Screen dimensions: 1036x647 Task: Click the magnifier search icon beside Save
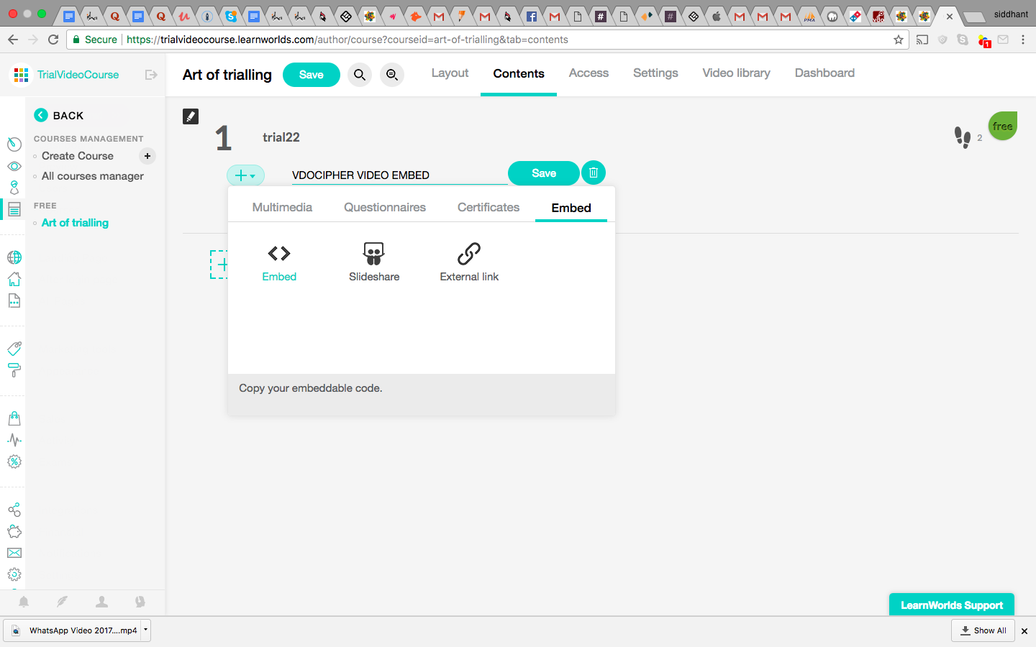click(360, 75)
